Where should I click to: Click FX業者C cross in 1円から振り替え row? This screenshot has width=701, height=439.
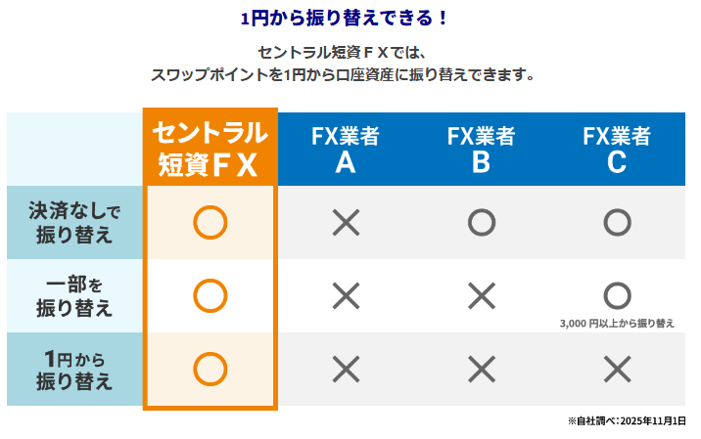[617, 369]
